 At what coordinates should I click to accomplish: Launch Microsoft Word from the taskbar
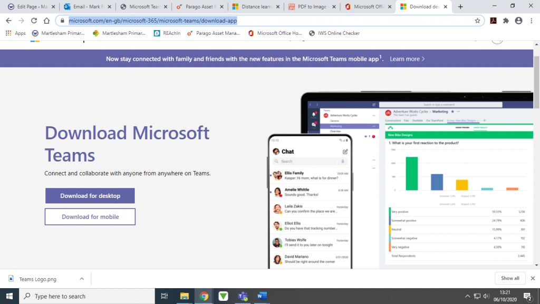[x=262, y=296]
